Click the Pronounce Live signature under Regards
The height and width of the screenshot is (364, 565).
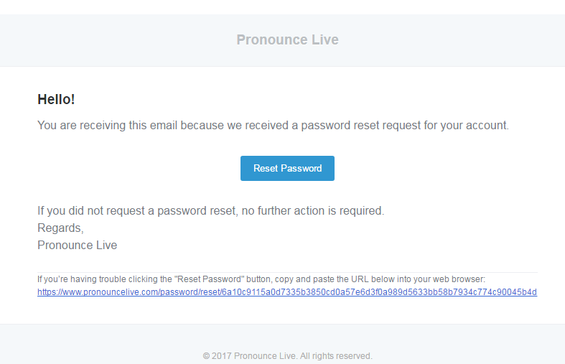[77, 245]
